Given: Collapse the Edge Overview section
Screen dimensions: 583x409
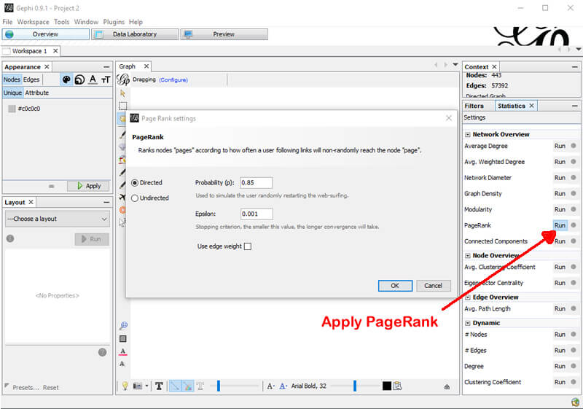Looking at the screenshot, I should click(x=468, y=297).
